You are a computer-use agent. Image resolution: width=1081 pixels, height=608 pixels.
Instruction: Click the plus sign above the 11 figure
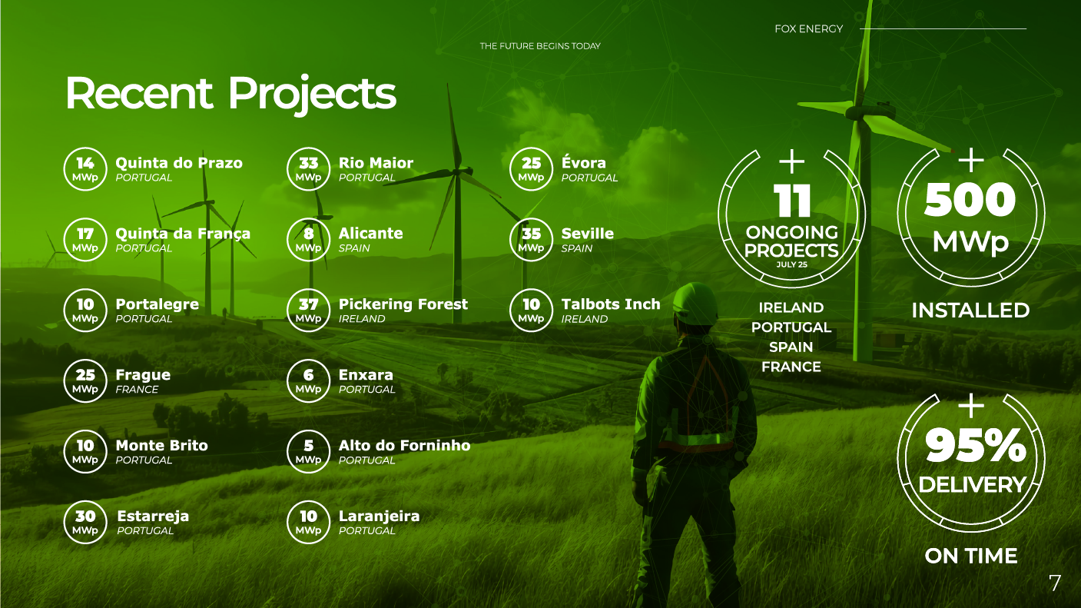[x=791, y=161]
